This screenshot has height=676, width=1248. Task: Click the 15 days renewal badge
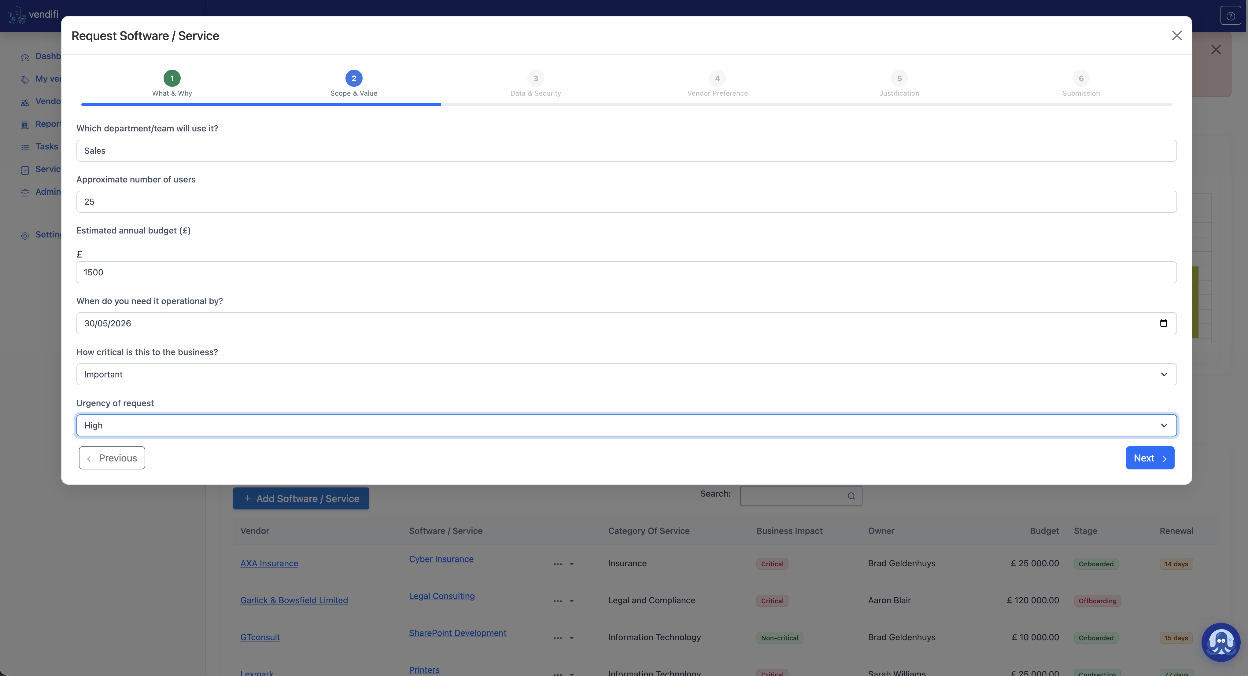[x=1176, y=638]
